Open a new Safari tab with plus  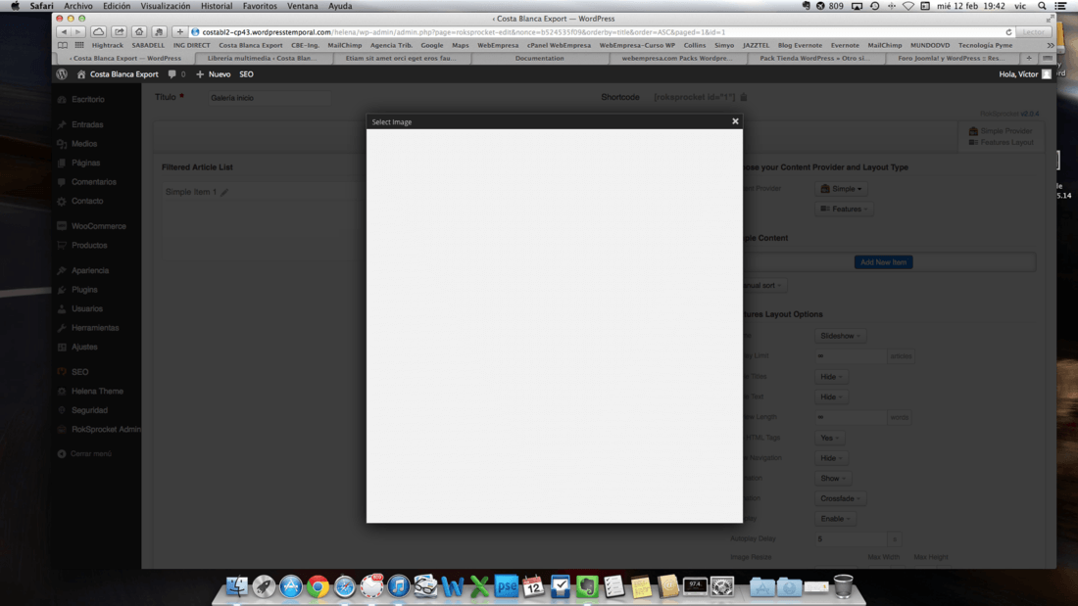point(1029,59)
